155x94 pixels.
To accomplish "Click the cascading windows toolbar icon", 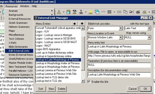I will click(97, 12).
